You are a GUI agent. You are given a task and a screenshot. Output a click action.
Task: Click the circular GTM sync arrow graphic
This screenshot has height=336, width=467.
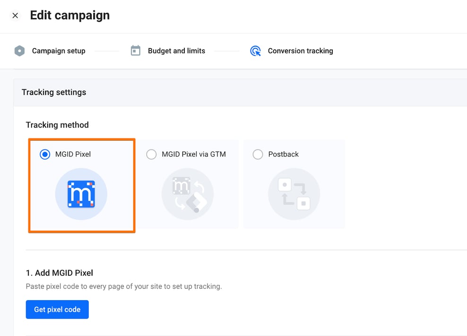(188, 194)
